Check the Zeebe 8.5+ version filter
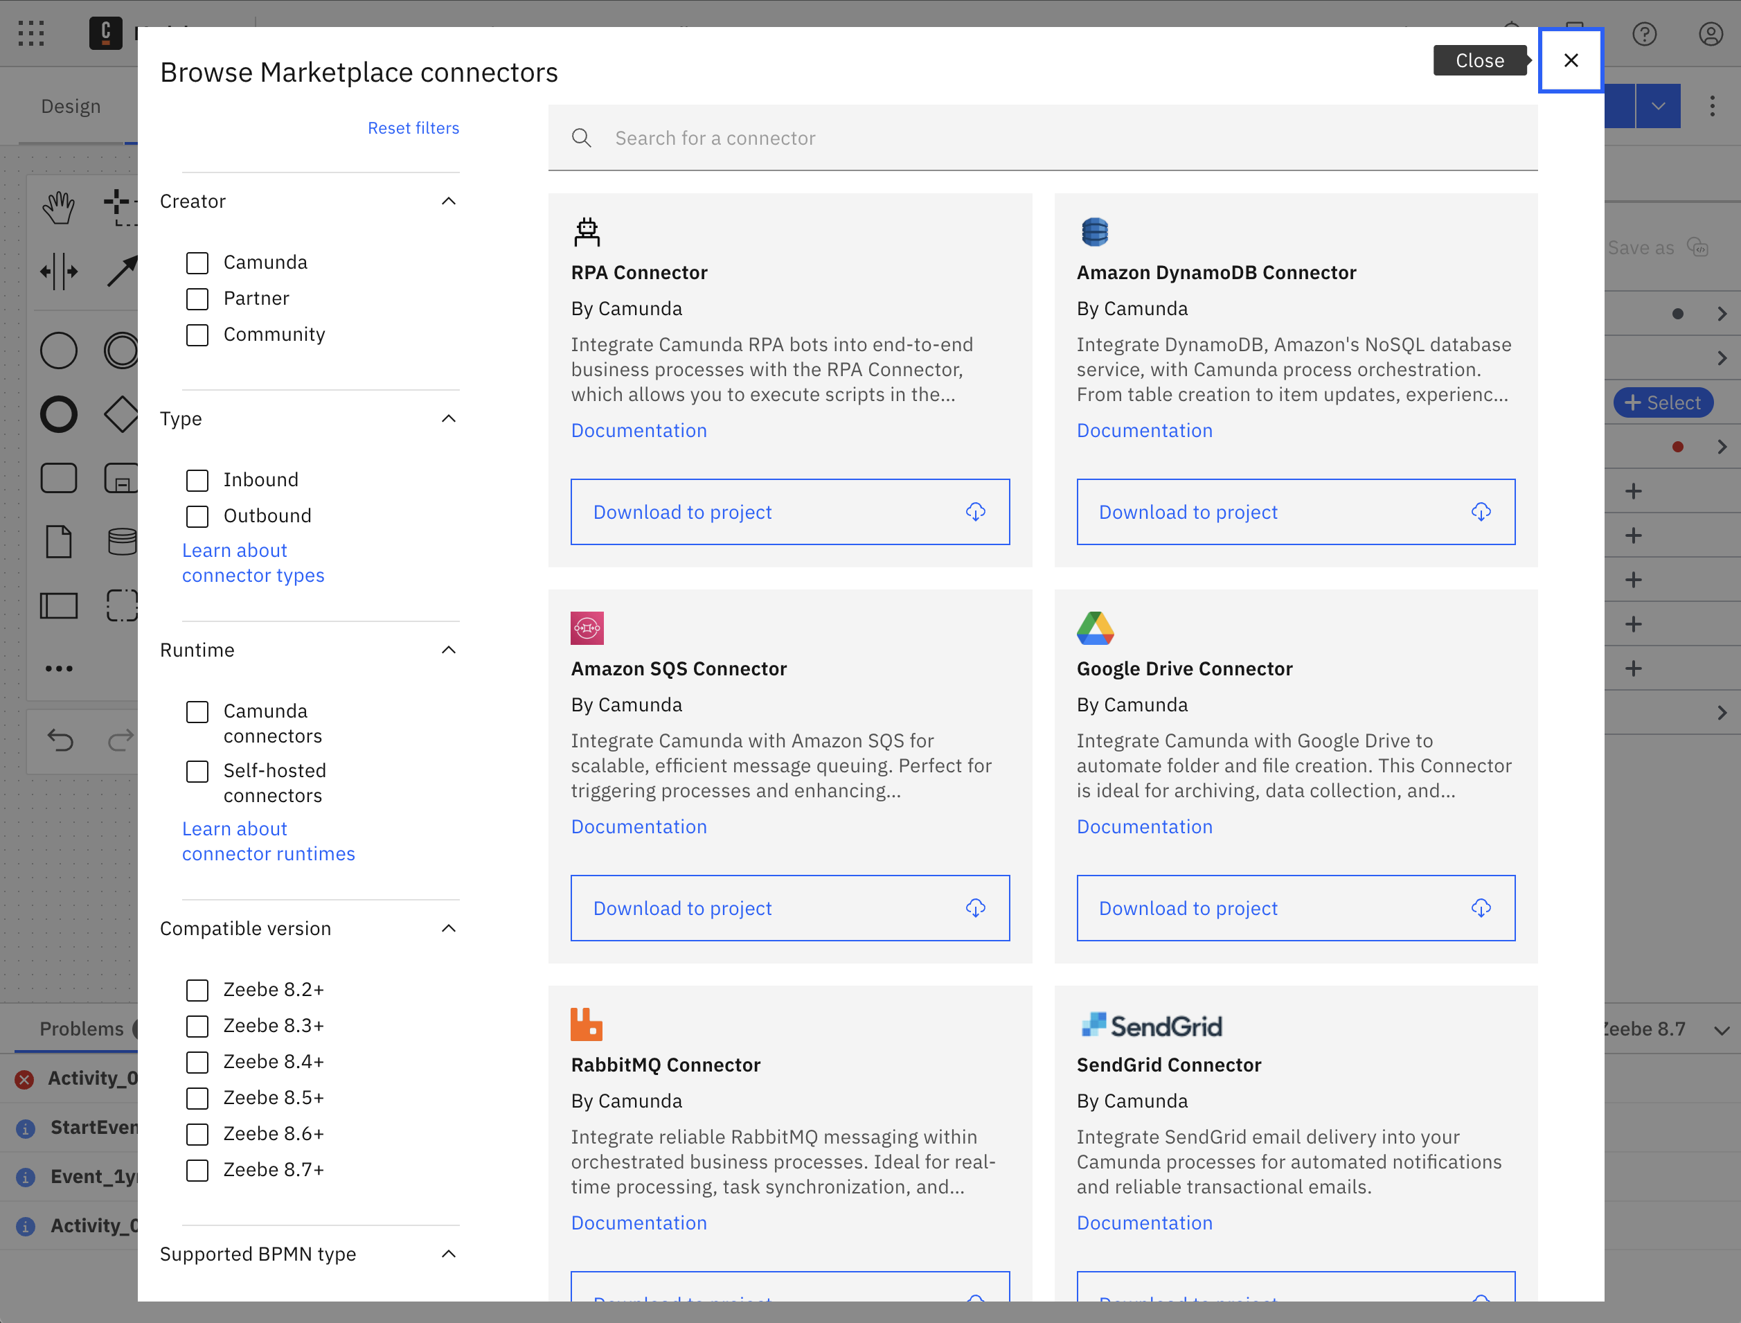 point(197,1099)
